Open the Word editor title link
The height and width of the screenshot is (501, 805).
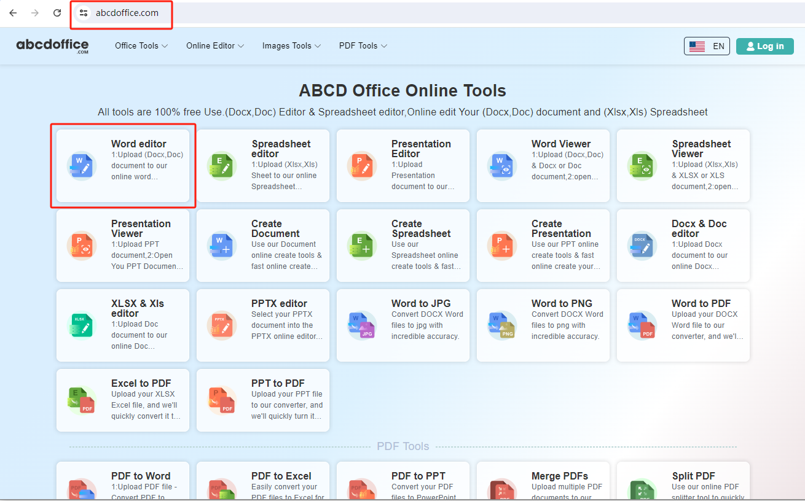pos(139,144)
